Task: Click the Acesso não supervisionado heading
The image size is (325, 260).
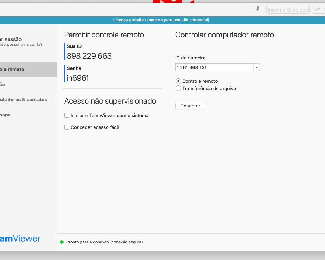Action: (x=110, y=101)
